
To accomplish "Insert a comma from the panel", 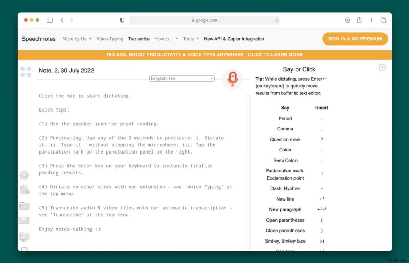I will click(x=322, y=129).
